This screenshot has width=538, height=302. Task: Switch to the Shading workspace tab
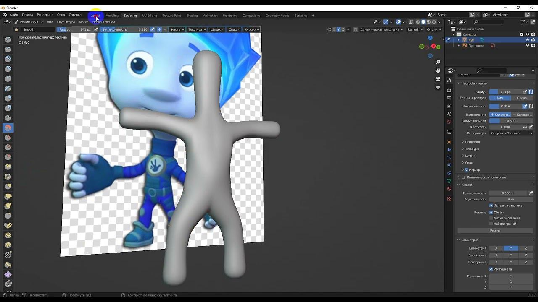(x=192, y=16)
